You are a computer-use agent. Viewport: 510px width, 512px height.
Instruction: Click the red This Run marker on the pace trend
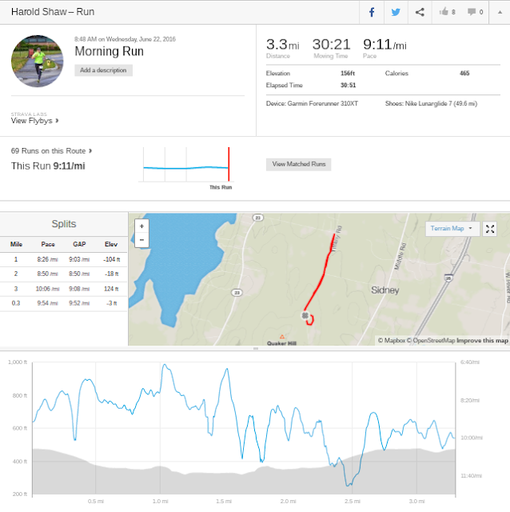pos(229,165)
